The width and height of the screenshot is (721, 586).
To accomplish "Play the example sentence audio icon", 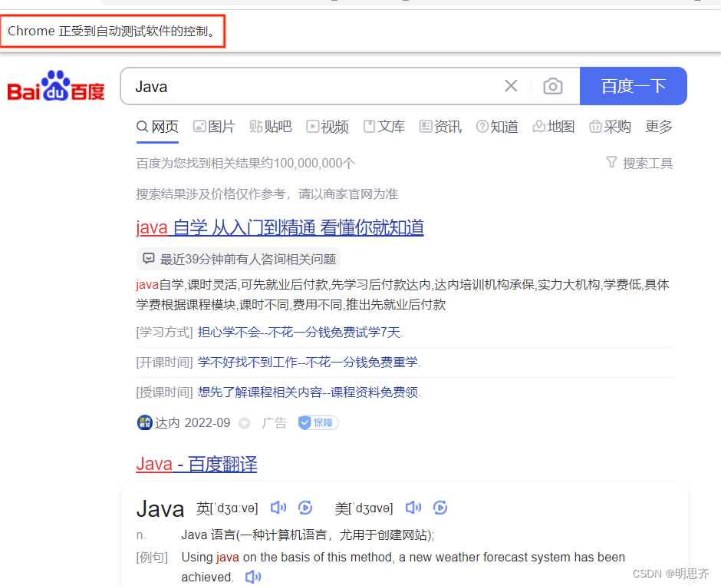I will coord(253,577).
